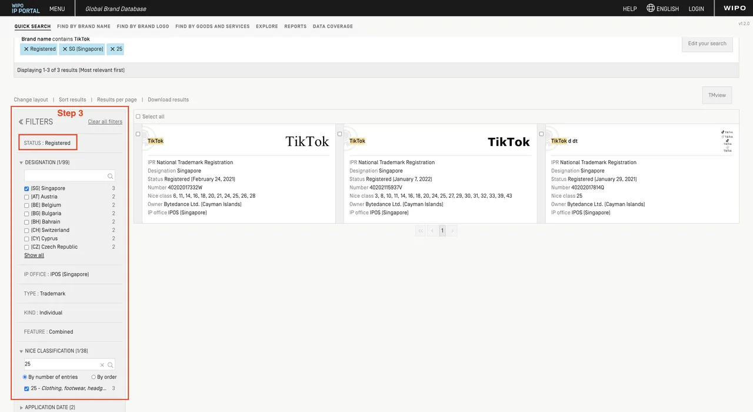753x412 pixels.
Task: Click the magnifier in the Designation search box
Action: pyautogui.click(x=110, y=175)
